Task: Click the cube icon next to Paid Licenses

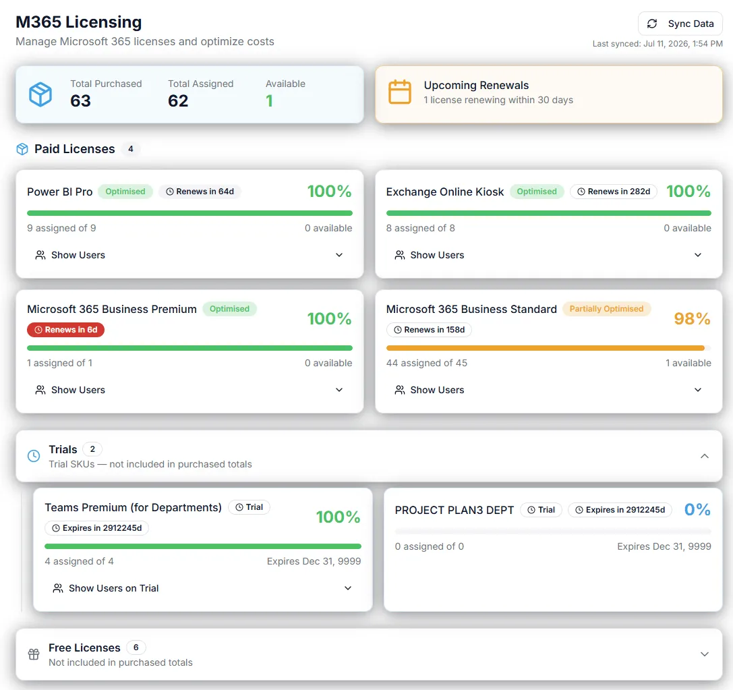Action: point(22,149)
